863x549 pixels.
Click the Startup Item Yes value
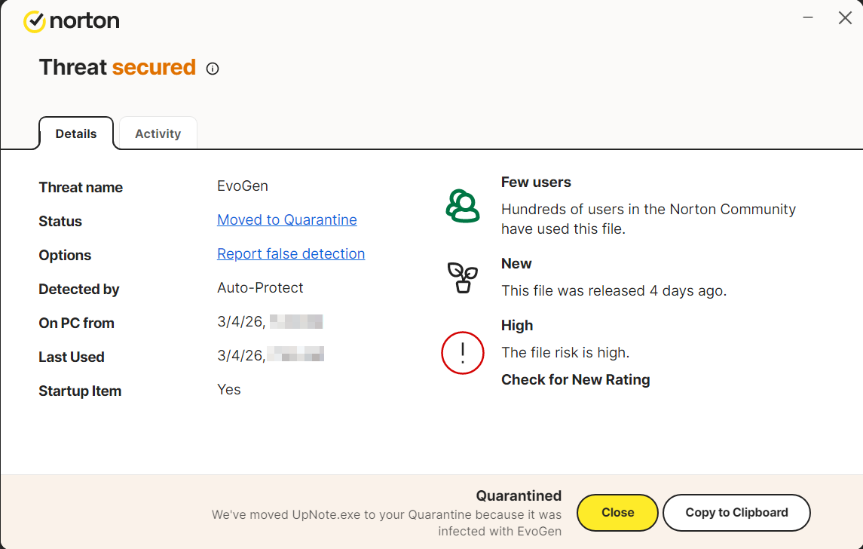pos(229,389)
